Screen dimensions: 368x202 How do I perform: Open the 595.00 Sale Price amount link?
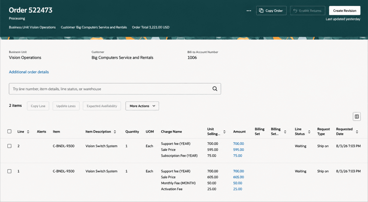[x=238, y=149]
